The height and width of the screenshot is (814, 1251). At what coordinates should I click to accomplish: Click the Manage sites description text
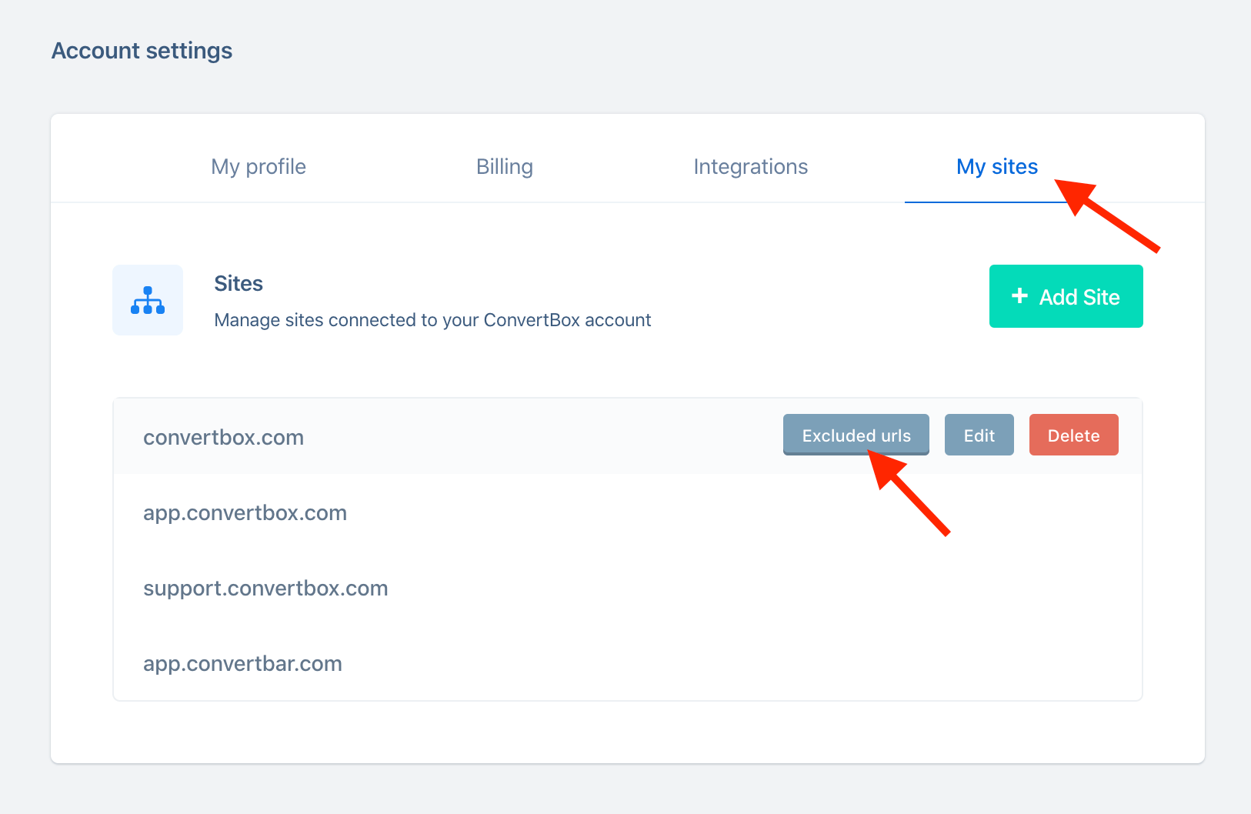click(432, 320)
